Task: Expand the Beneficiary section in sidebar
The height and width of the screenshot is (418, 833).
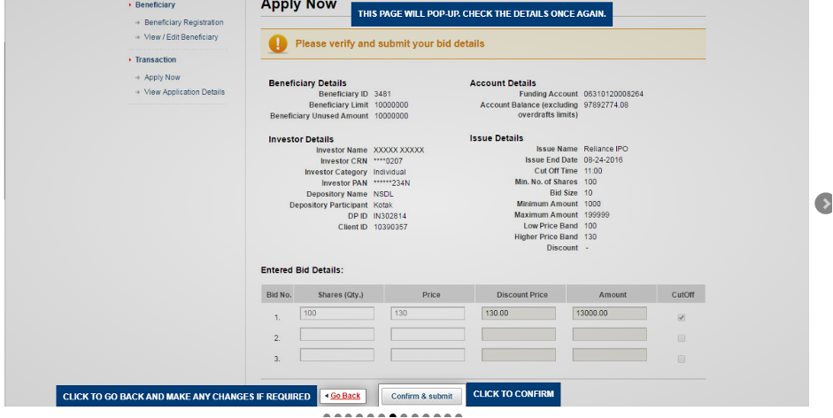Action: [x=155, y=5]
